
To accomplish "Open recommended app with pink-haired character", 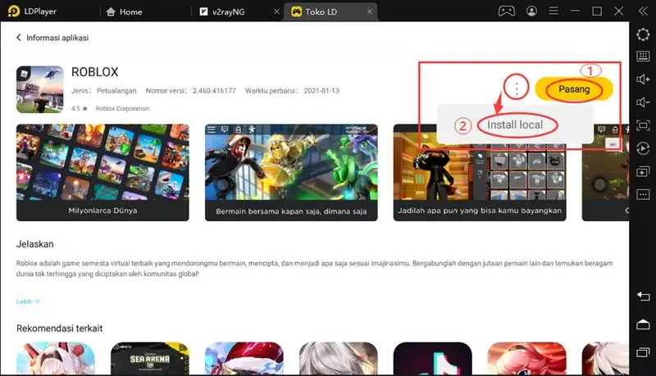I will (526, 359).
